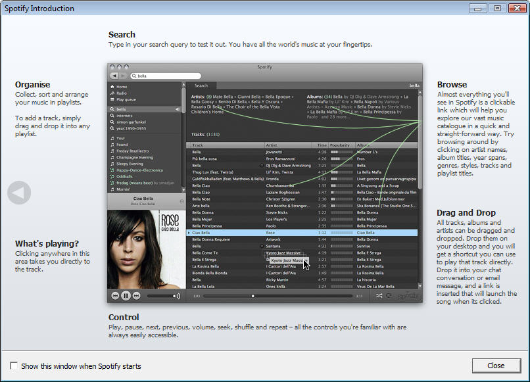Image resolution: width=530 pixels, height=382 pixels.
Task: Open the Found playlist
Action: click(x=122, y=145)
